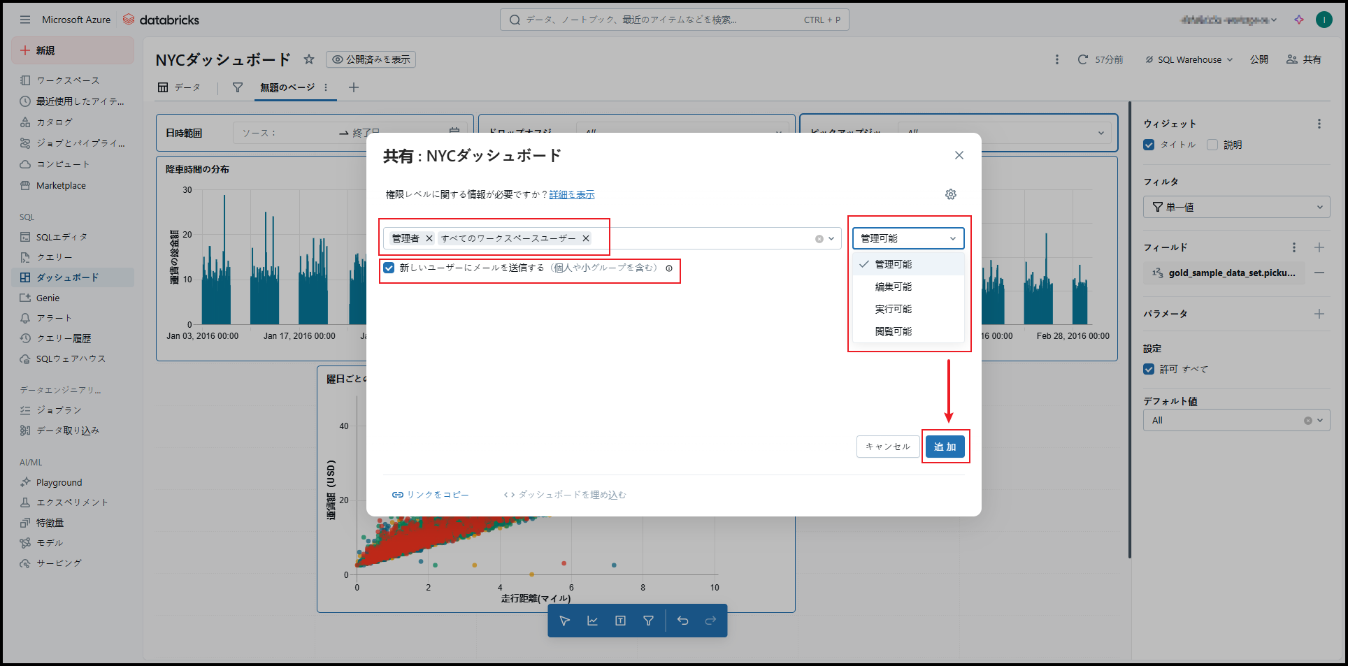Open the permission level dropdown
Screen dimensions: 1348x666
click(x=908, y=238)
